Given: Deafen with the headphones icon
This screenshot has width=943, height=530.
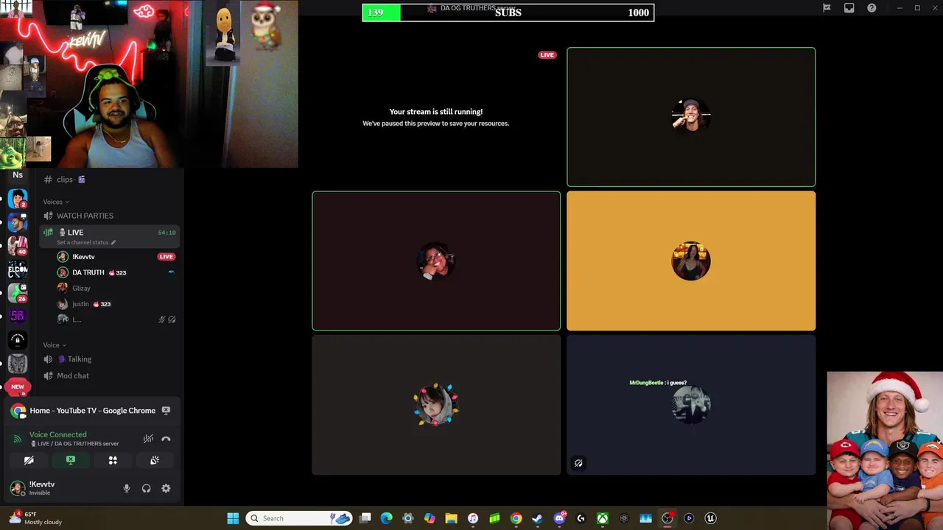Looking at the screenshot, I should pyautogui.click(x=146, y=488).
